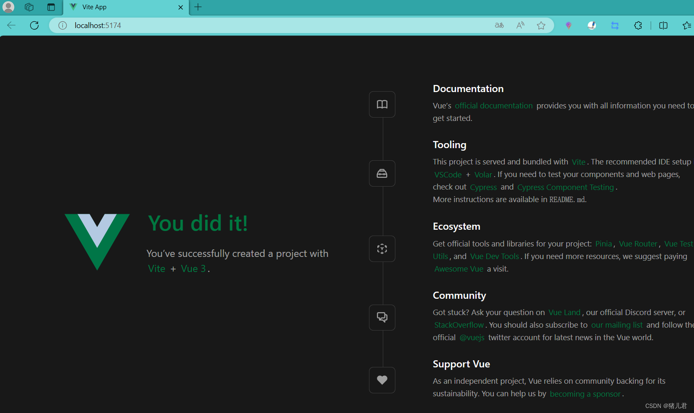Open the Vue Dev Tools link
This screenshot has width=694, height=413.
click(x=494, y=257)
